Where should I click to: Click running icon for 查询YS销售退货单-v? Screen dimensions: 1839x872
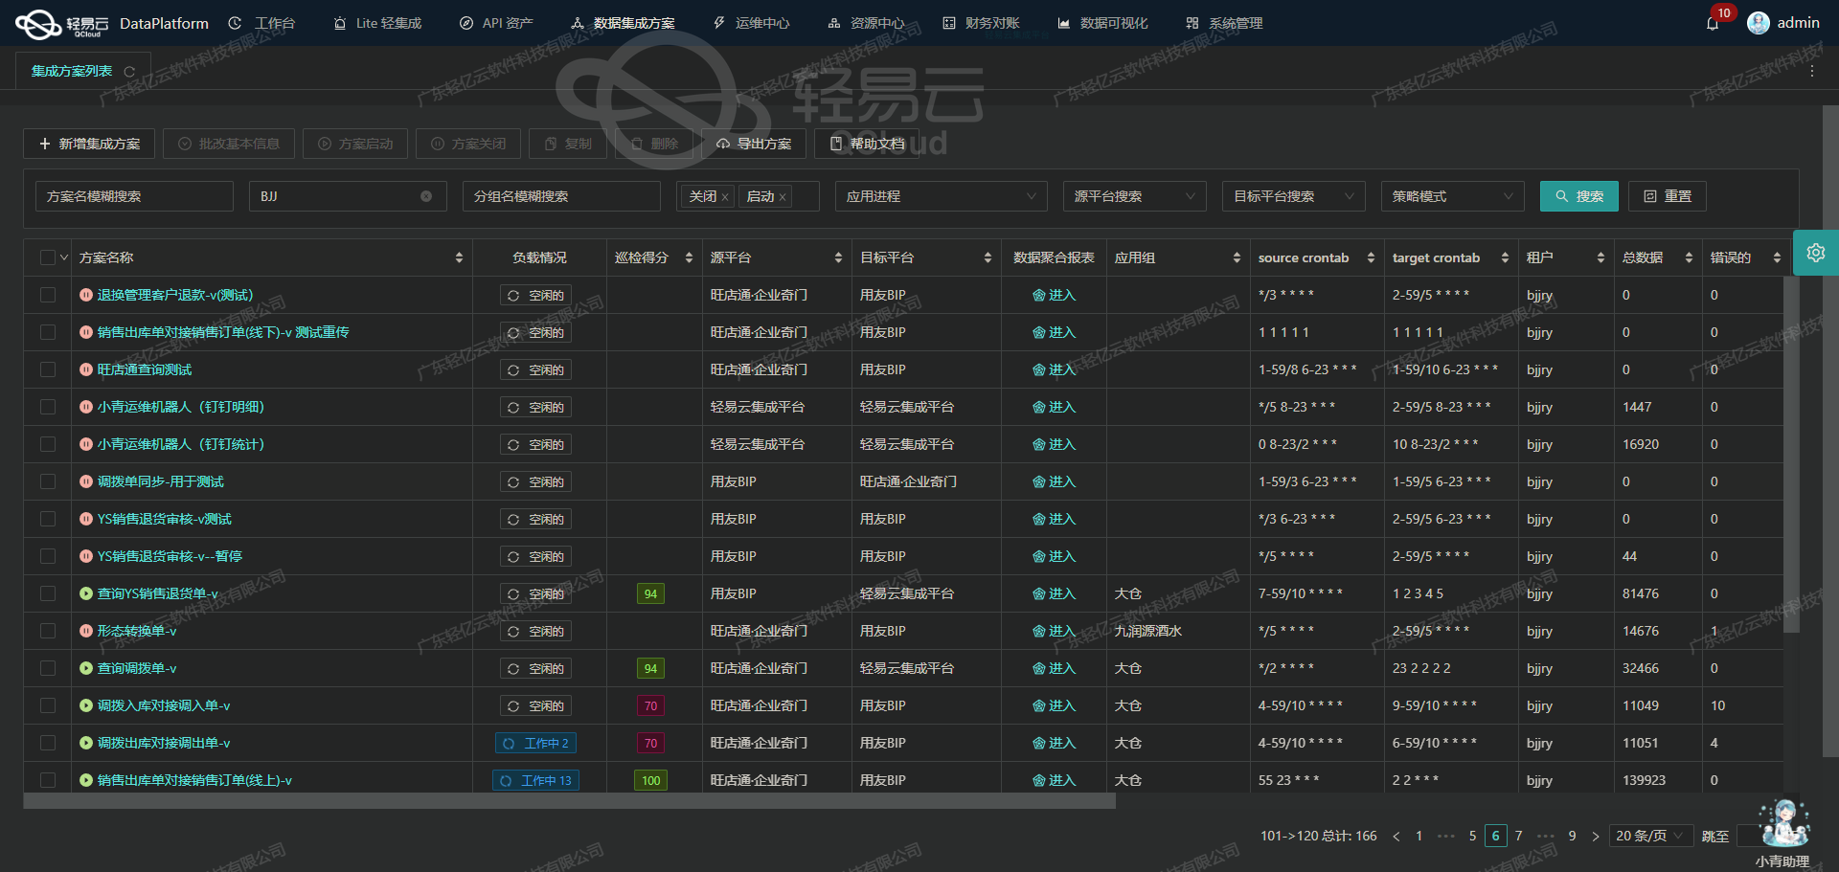pos(86,594)
